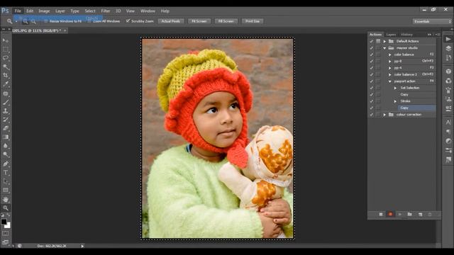This screenshot has height=255, width=454.
Task: Swap foreground and background colors
Action: click(9, 215)
